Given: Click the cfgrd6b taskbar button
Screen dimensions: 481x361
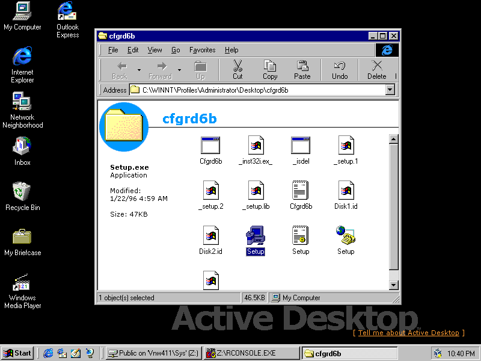Looking at the screenshot, I should pyautogui.click(x=349, y=353).
